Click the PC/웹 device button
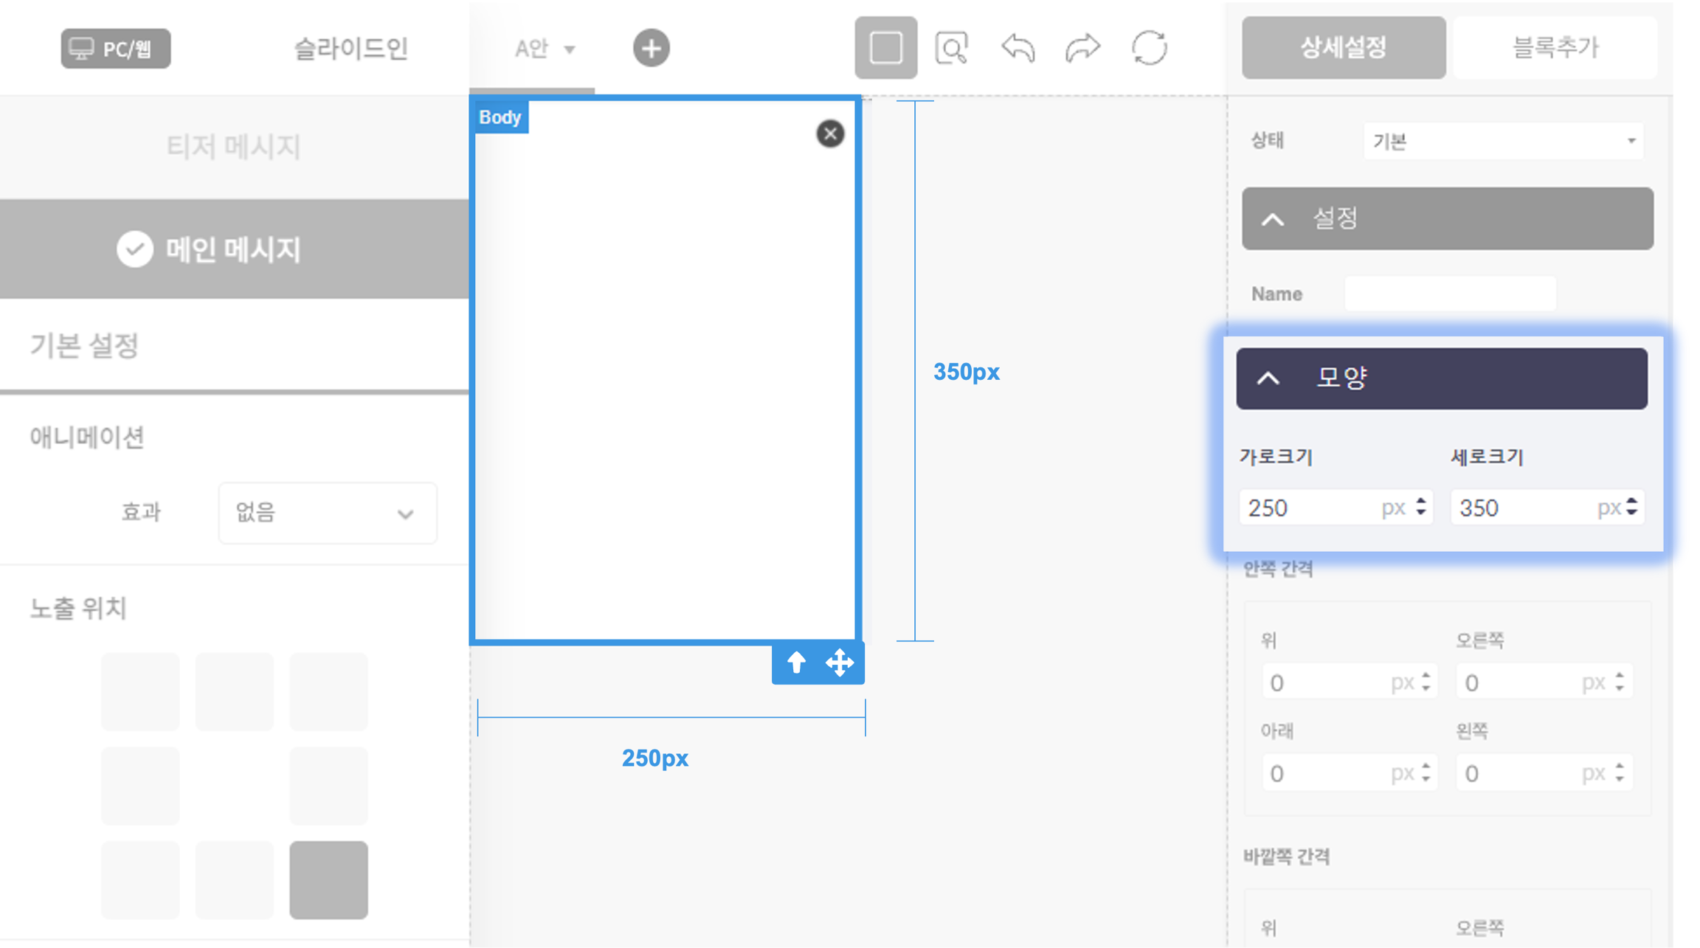 coord(116,49)
